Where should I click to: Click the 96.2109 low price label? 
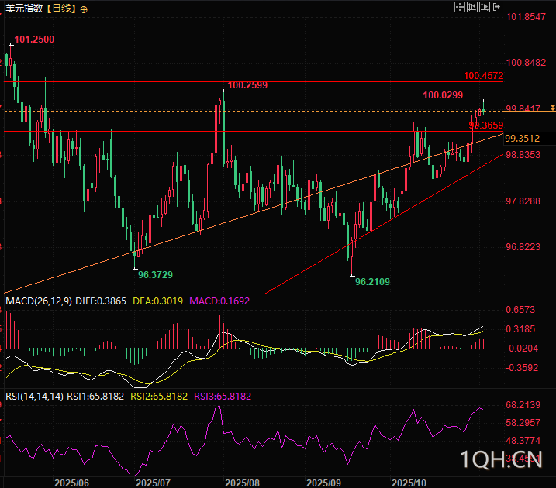point(372,282)
